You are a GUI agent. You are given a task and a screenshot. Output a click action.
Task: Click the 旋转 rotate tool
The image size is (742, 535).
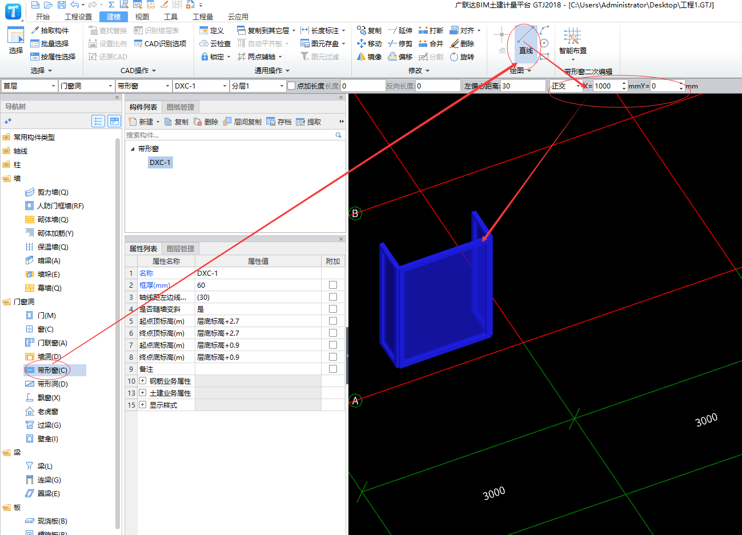[462, 57]
